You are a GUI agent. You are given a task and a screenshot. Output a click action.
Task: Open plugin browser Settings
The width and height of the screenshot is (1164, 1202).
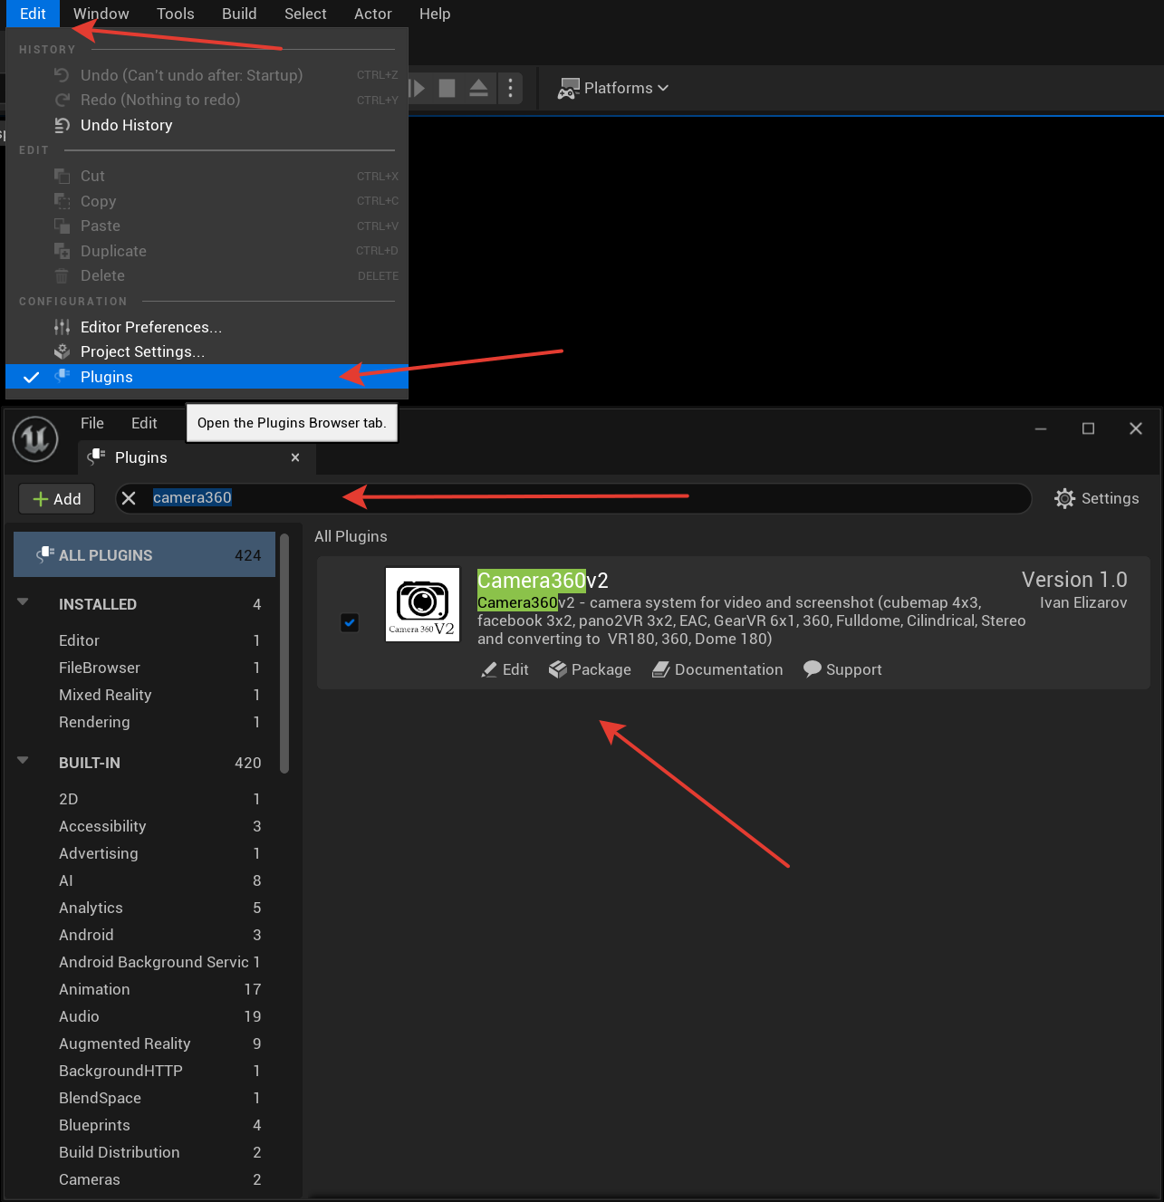click(x=1096, y=498)
